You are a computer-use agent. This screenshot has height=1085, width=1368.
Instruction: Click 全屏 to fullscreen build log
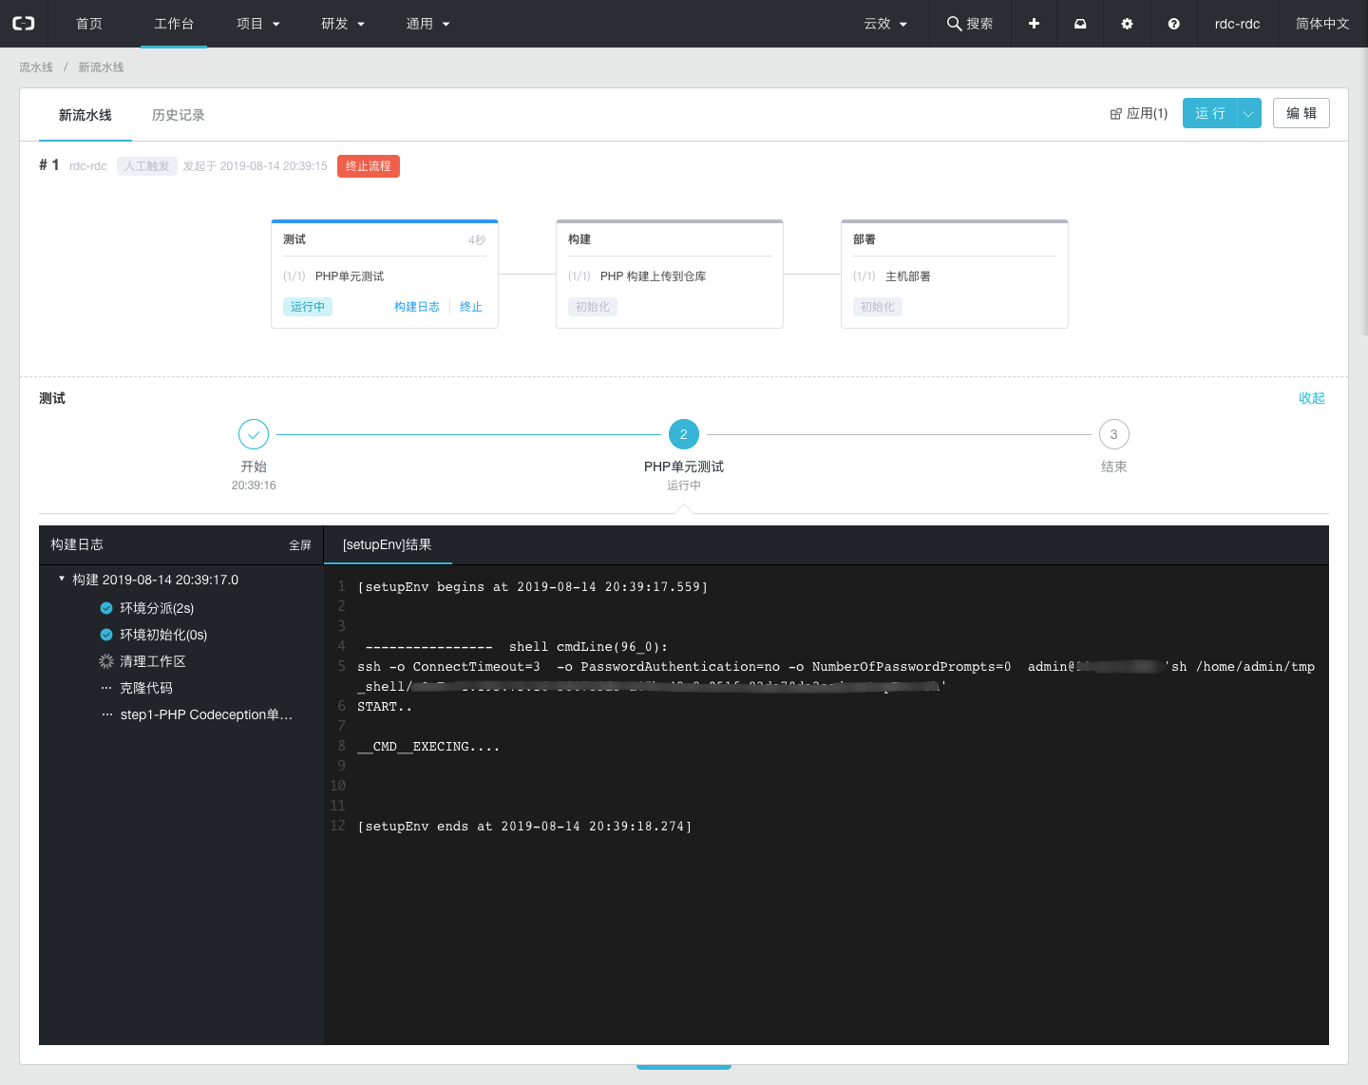pos(300,545)
